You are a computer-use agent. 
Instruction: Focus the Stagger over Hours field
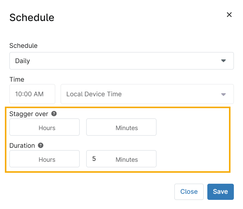click(x=45, y=127)
